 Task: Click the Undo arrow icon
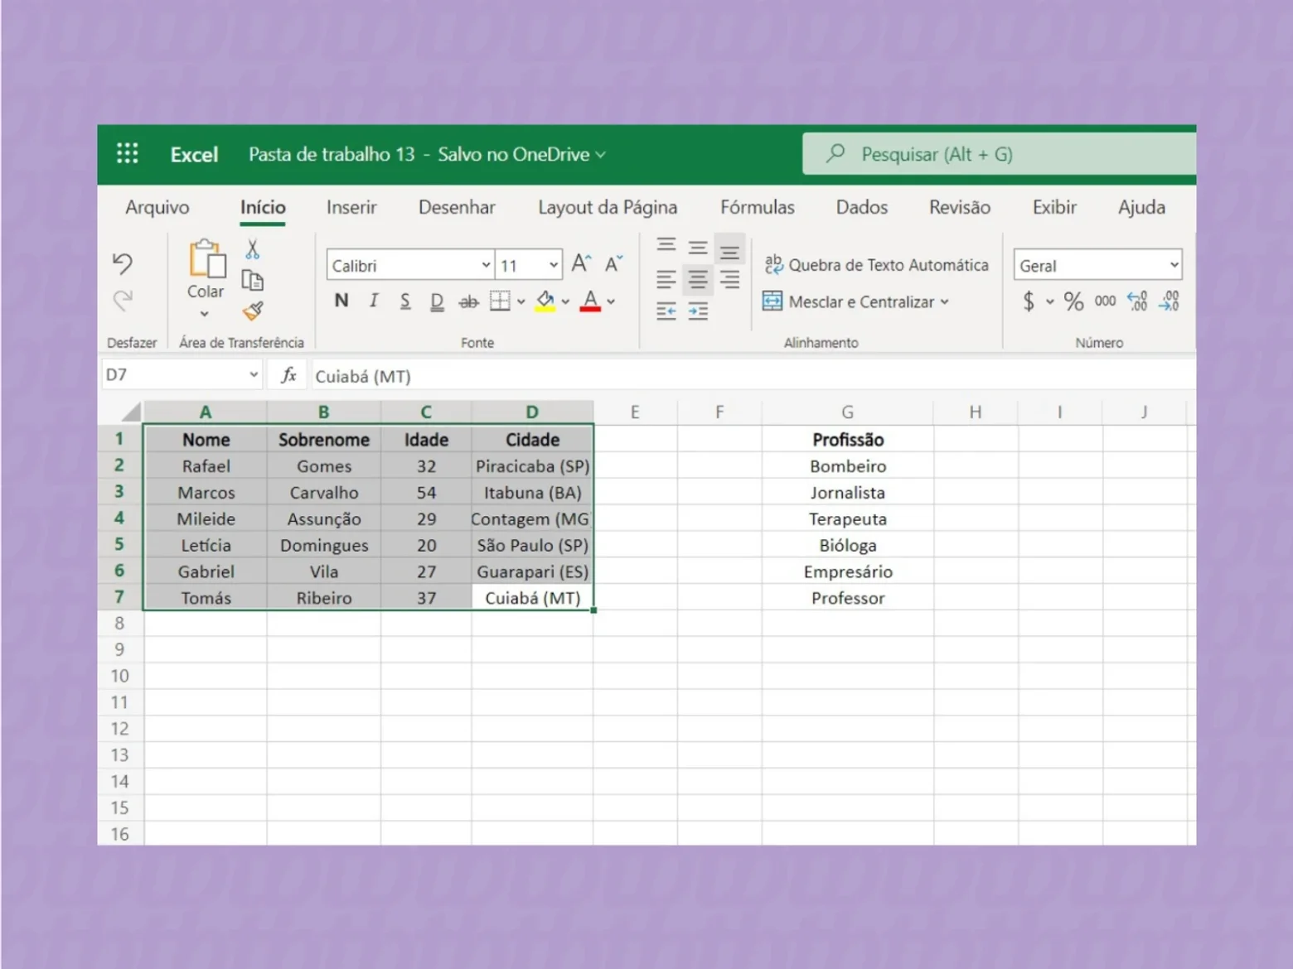click(x=122, y=263)
